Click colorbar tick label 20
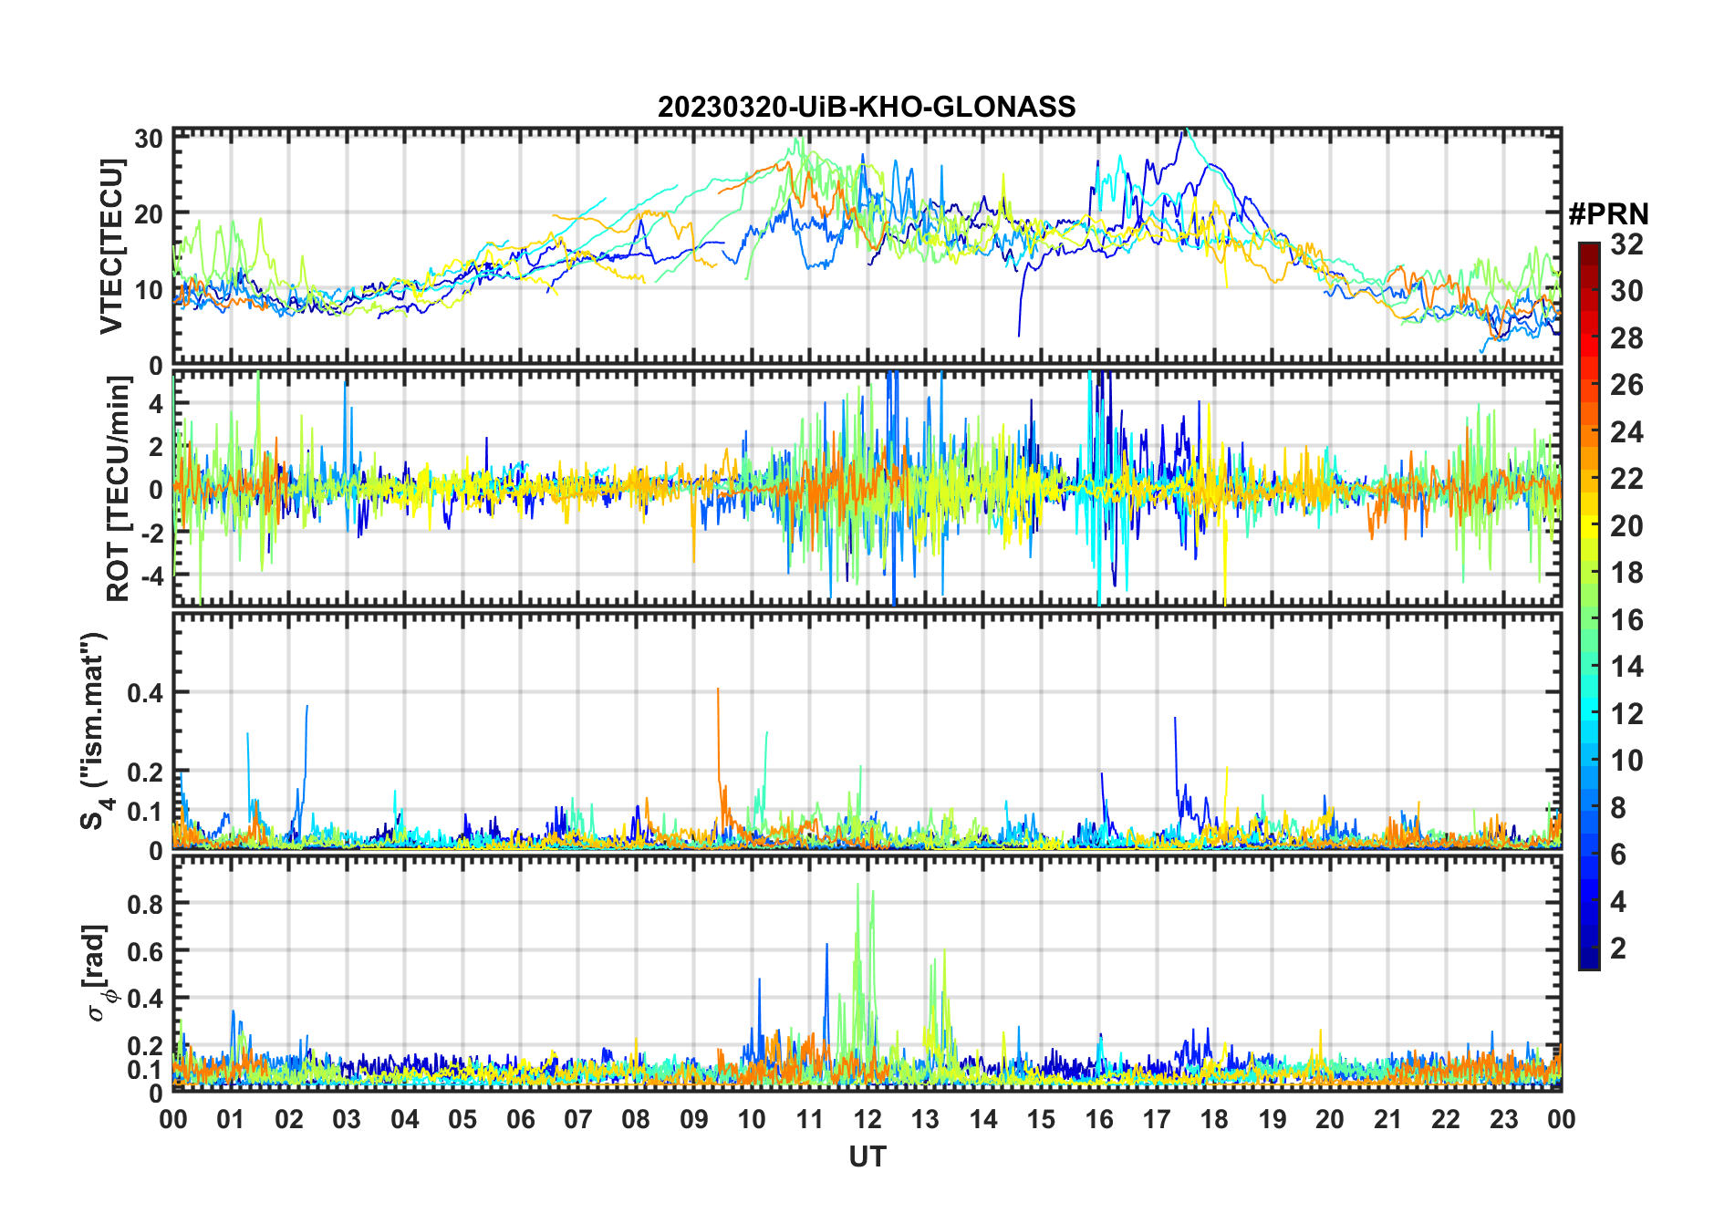1735x1213 pixels. [1626, 526]
